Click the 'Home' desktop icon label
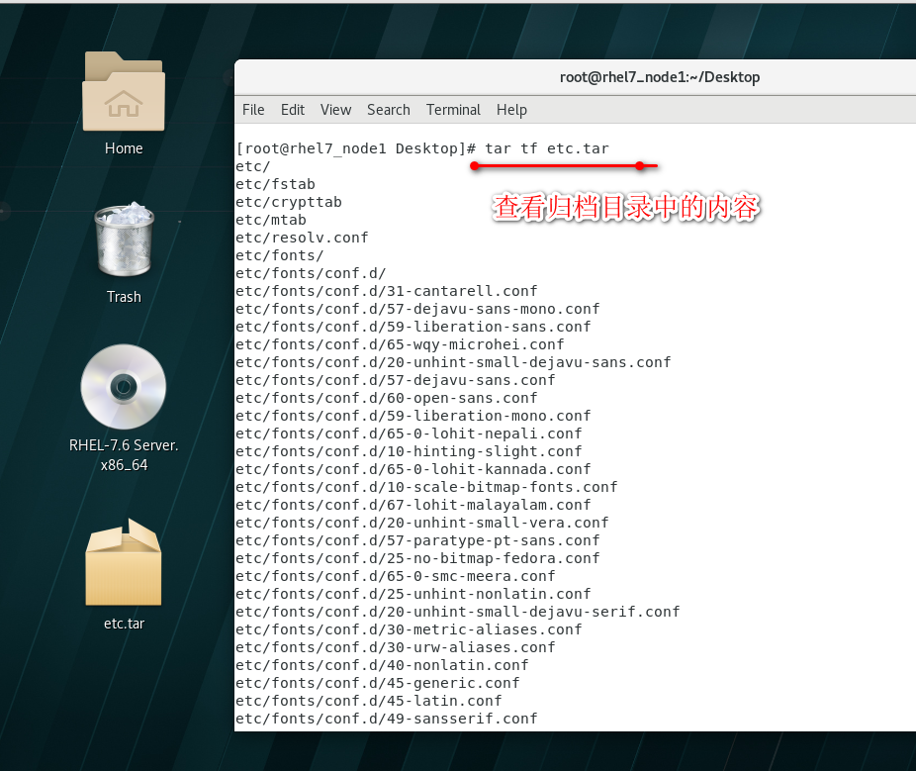The height and width of the screenshot is (771, 916). click(124, 148)
